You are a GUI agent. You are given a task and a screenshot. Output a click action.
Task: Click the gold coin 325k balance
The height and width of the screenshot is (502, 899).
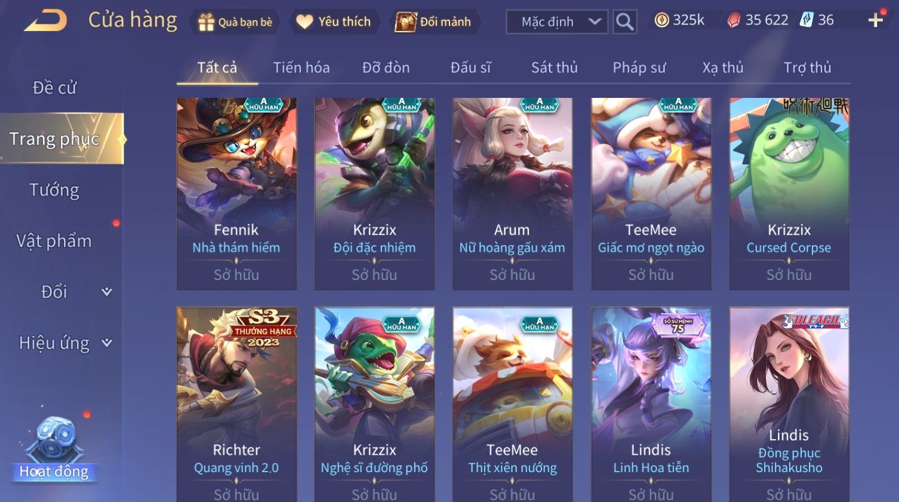pos(679,20)
